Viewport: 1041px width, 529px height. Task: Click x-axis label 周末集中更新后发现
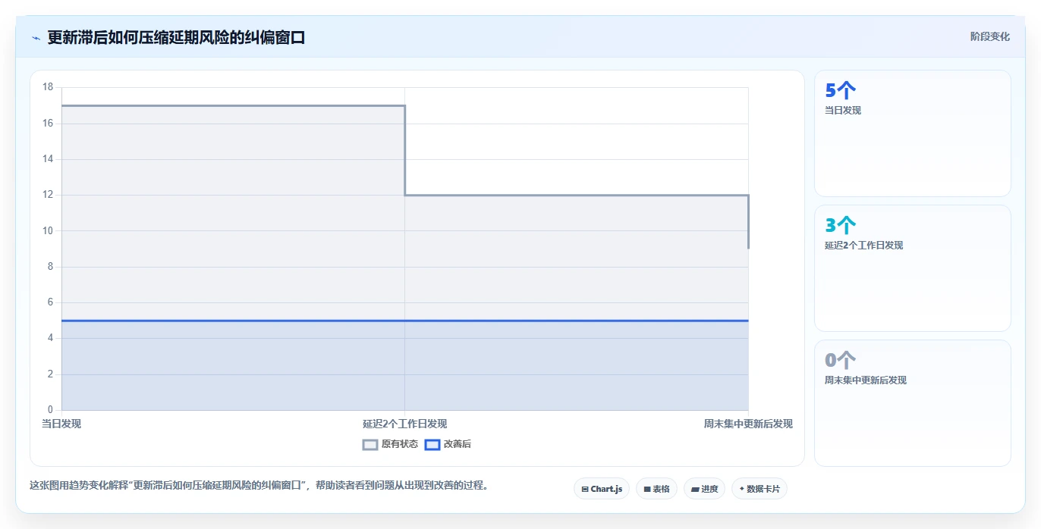(x=748, y=424)
